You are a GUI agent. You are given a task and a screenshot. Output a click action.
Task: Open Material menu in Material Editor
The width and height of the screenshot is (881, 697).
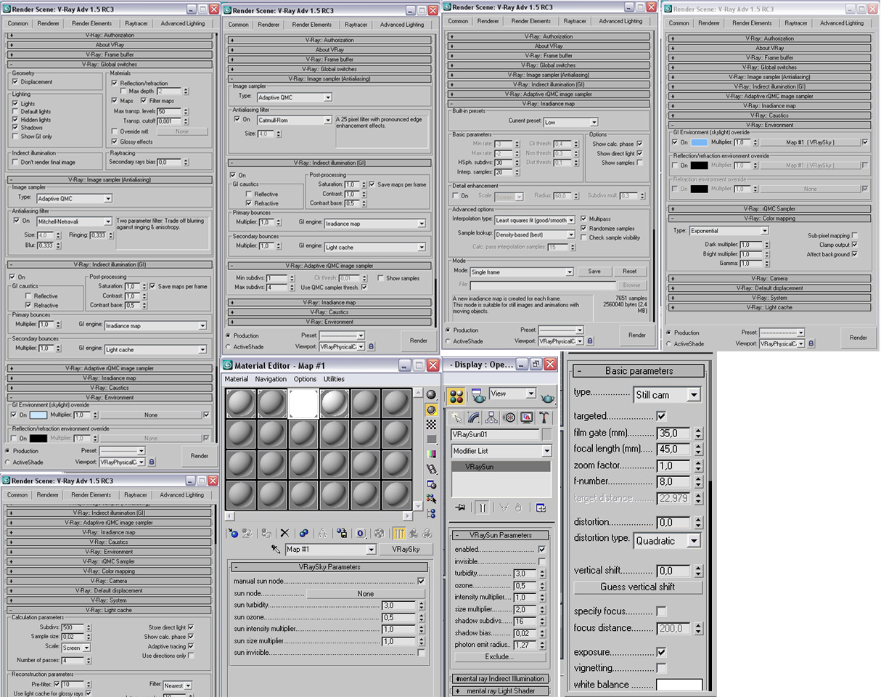(x=237, y=379)
